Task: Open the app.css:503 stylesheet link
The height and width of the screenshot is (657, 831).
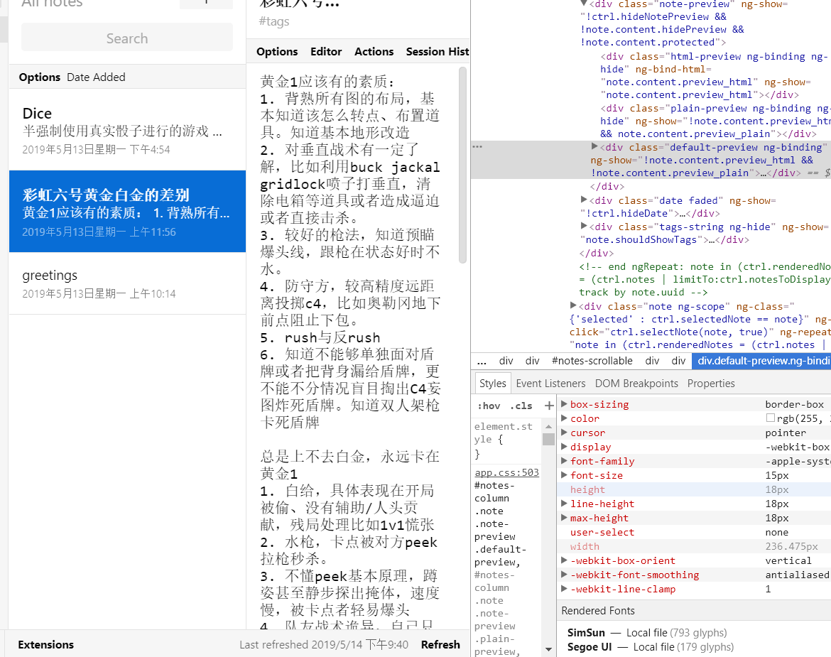Action: pos(506,472)
